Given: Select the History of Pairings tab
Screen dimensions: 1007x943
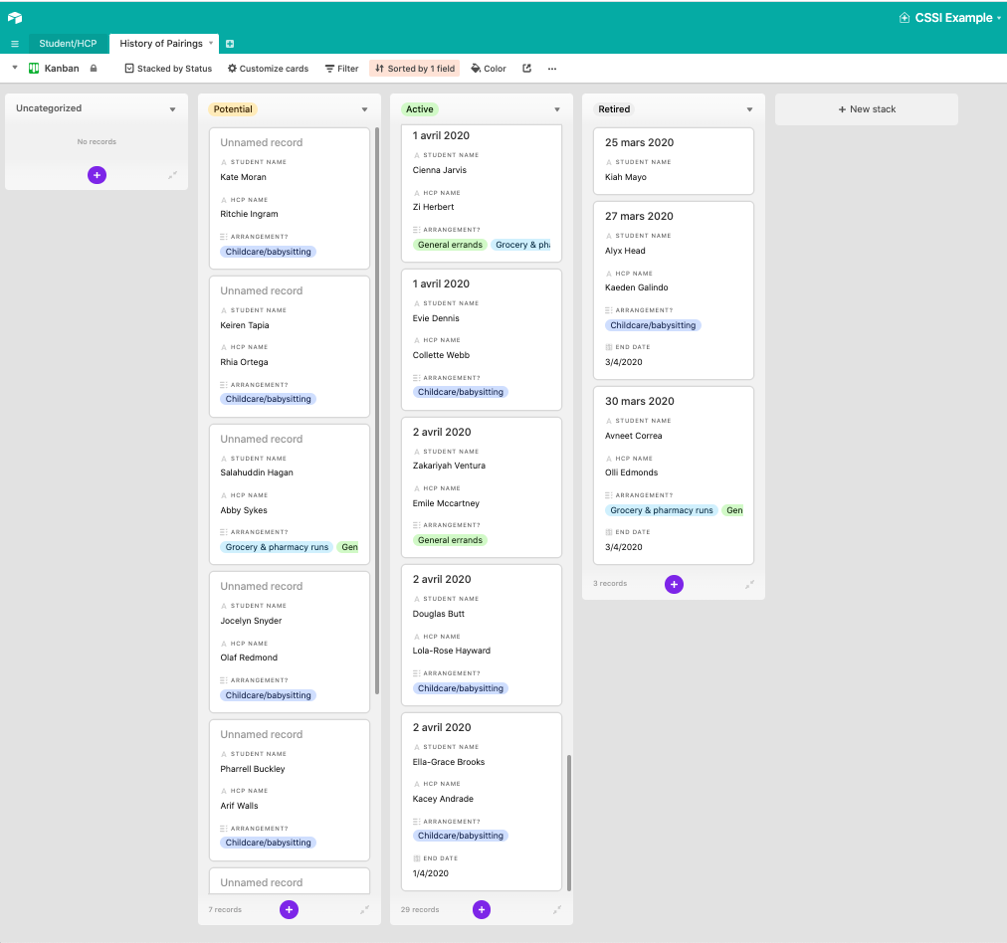Looking at the screenshot, I should [160, 44].
